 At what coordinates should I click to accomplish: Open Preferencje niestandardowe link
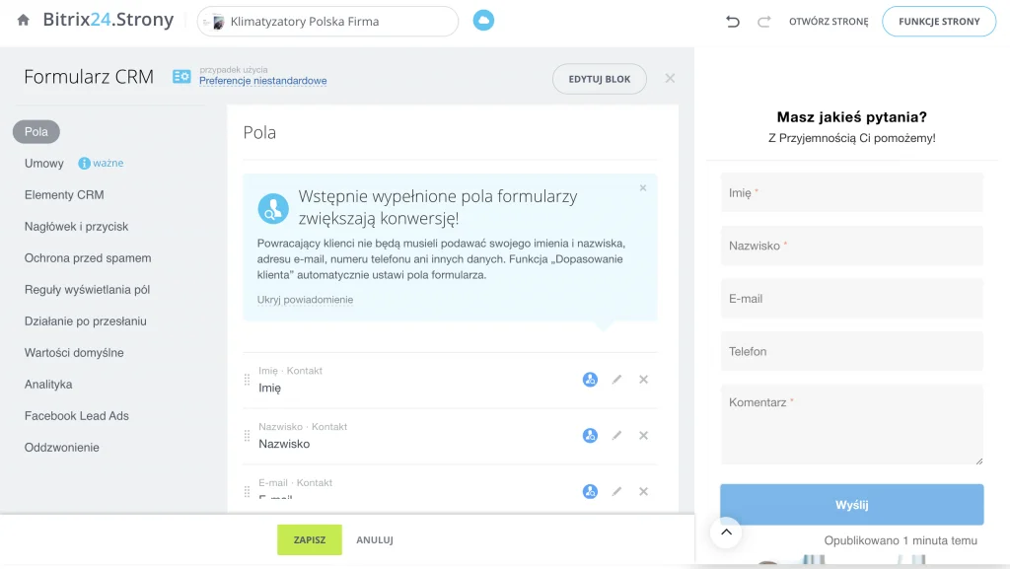click(262, 81)
